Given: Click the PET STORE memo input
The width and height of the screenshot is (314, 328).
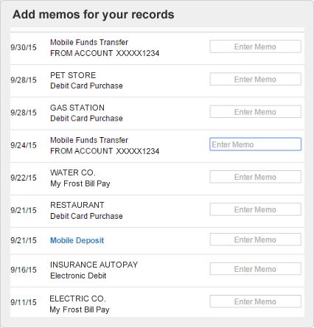Looking at the screenshot, I should coord(255,79).
